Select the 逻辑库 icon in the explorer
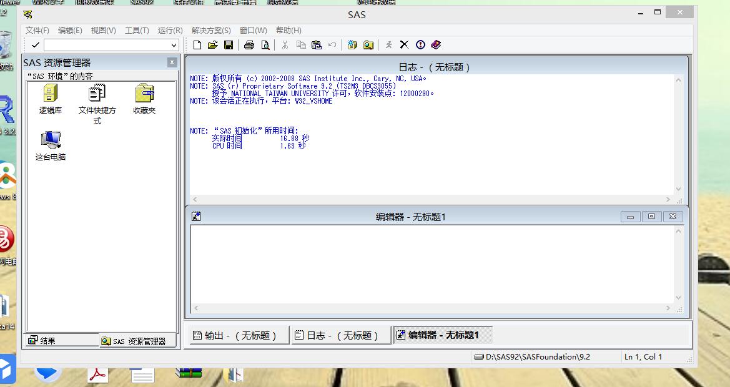The width and height of the screenshot is (730, 387). click(50, 94)
